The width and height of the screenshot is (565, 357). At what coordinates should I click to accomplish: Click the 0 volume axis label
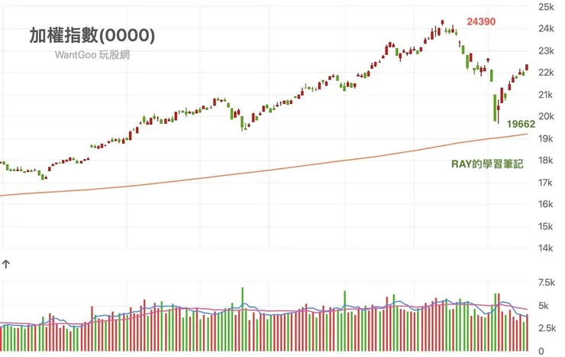click(541, 351)
